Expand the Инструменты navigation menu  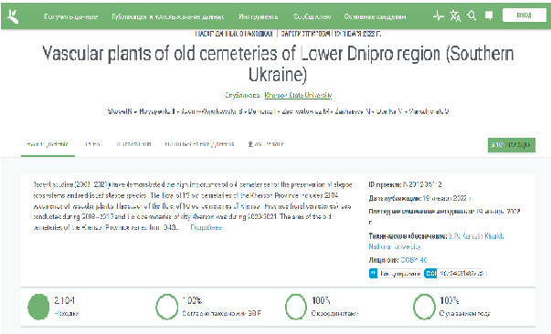coord(259,16)
